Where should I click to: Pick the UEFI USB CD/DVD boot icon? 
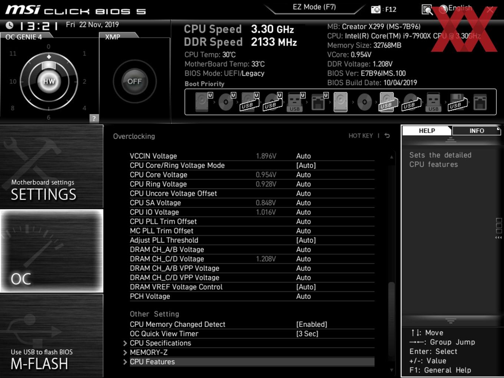pos(273,102)
